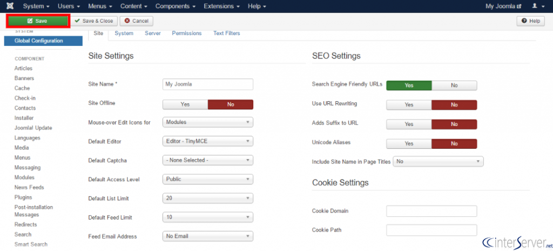Viewport: 553px width, 251px height.
Task: Open Media component settings
Action: tap(22, 148)
